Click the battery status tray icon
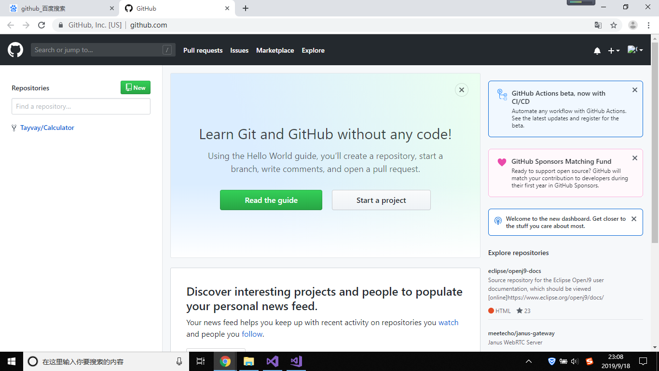 [563, 361]
